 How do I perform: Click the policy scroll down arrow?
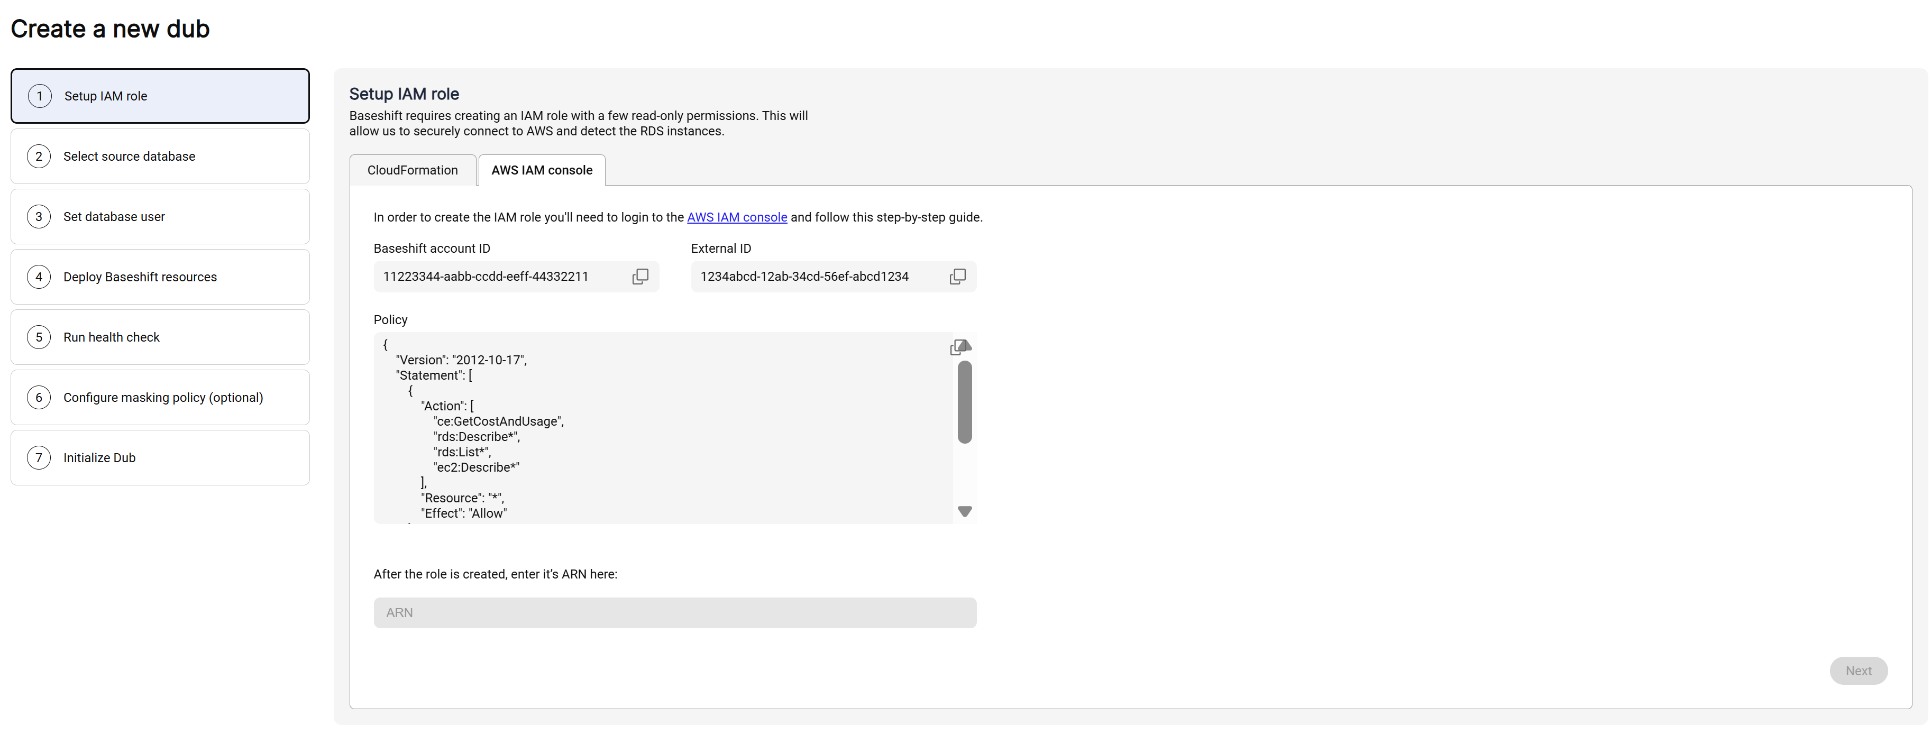[x=965, y=512]
